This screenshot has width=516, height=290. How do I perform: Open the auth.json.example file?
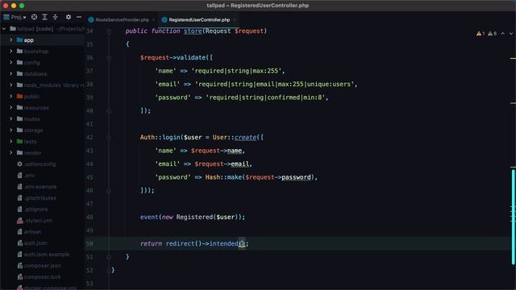[47, 255]
